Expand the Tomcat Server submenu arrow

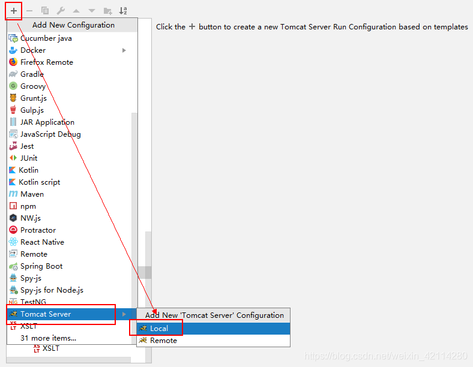click(x=124, y=314)
